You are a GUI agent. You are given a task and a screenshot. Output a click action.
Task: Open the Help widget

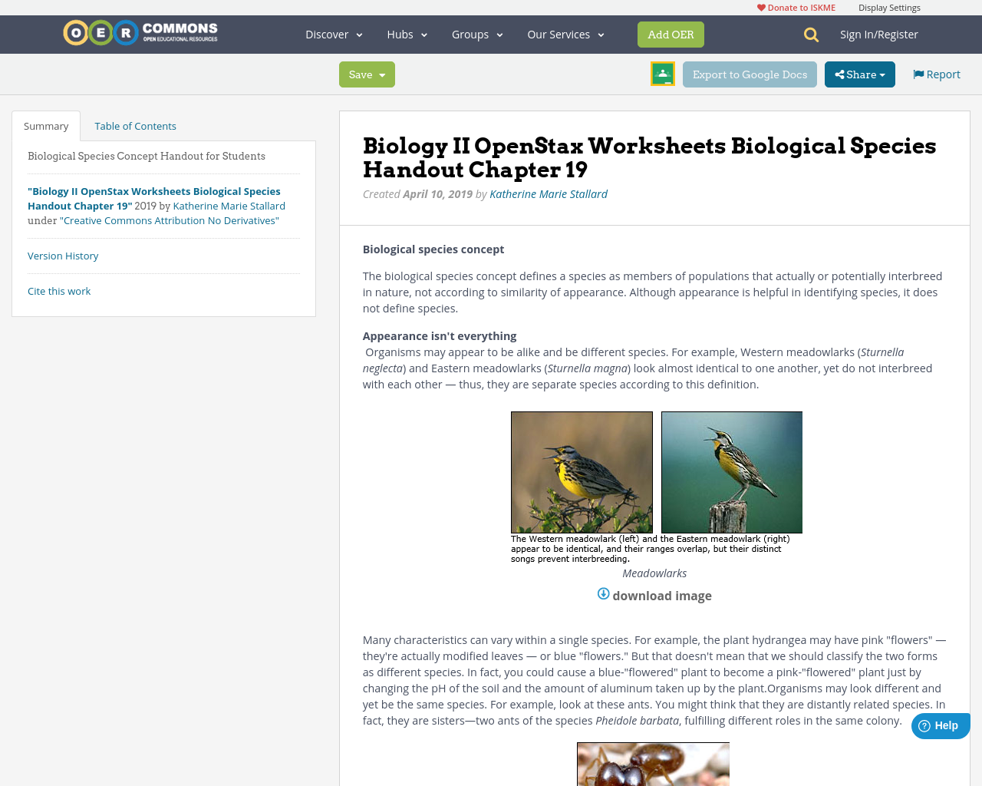(939, 724)
